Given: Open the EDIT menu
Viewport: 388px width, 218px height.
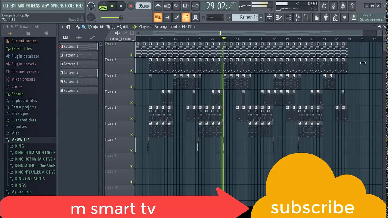Looking at the screenshot, I should coord(13,6).
